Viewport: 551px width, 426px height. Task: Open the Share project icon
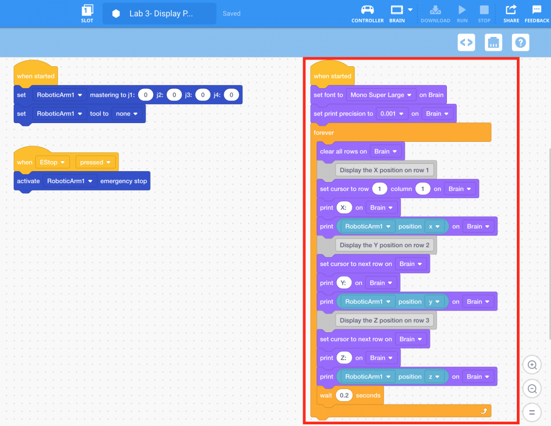[x=511, y=13]
